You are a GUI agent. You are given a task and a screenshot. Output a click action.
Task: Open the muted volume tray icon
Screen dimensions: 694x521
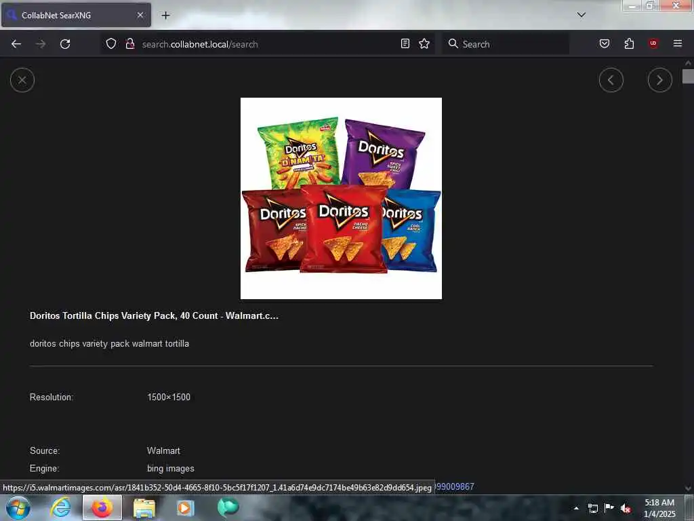(626, 508)
